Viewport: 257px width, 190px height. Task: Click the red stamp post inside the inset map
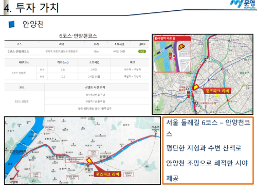tap(171, 56)
